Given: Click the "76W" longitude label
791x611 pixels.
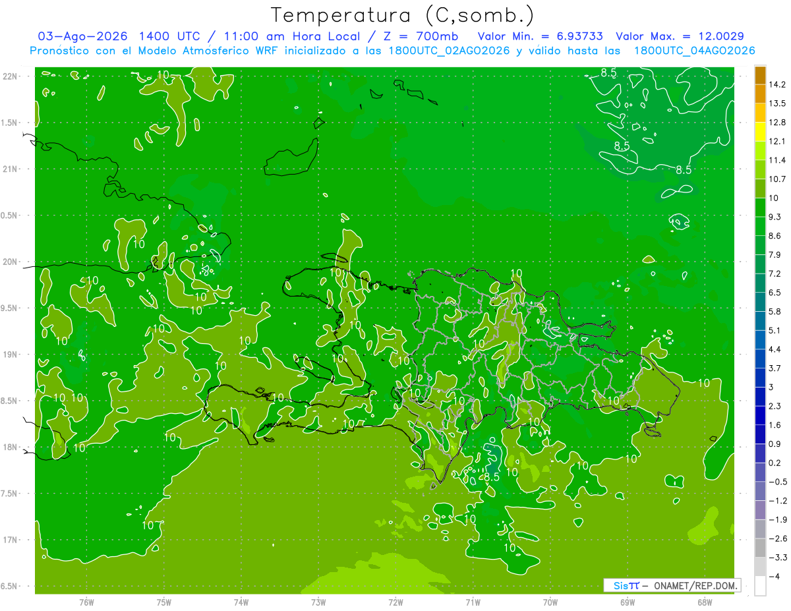Looking at the screenshot, I should (x=86, y=602).
